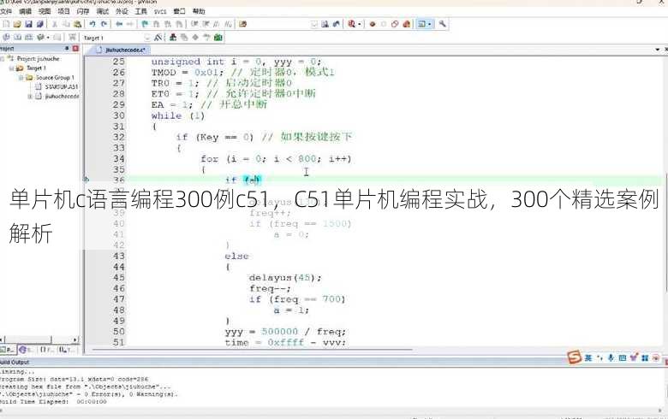Redo the last edit
This screenshot has height=419, width=668.
coord(104,24)
